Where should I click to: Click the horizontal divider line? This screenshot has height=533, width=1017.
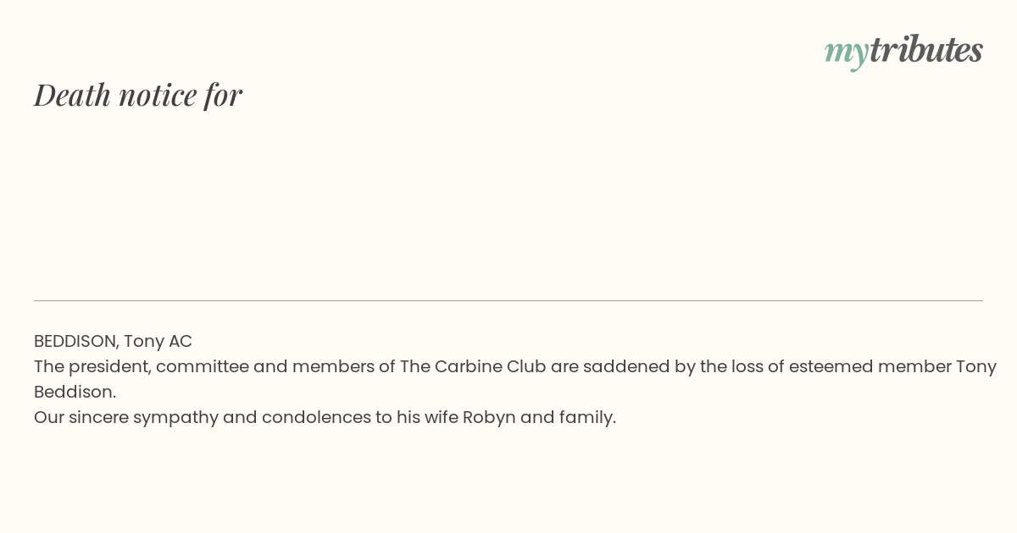click(x=508, y=300)
